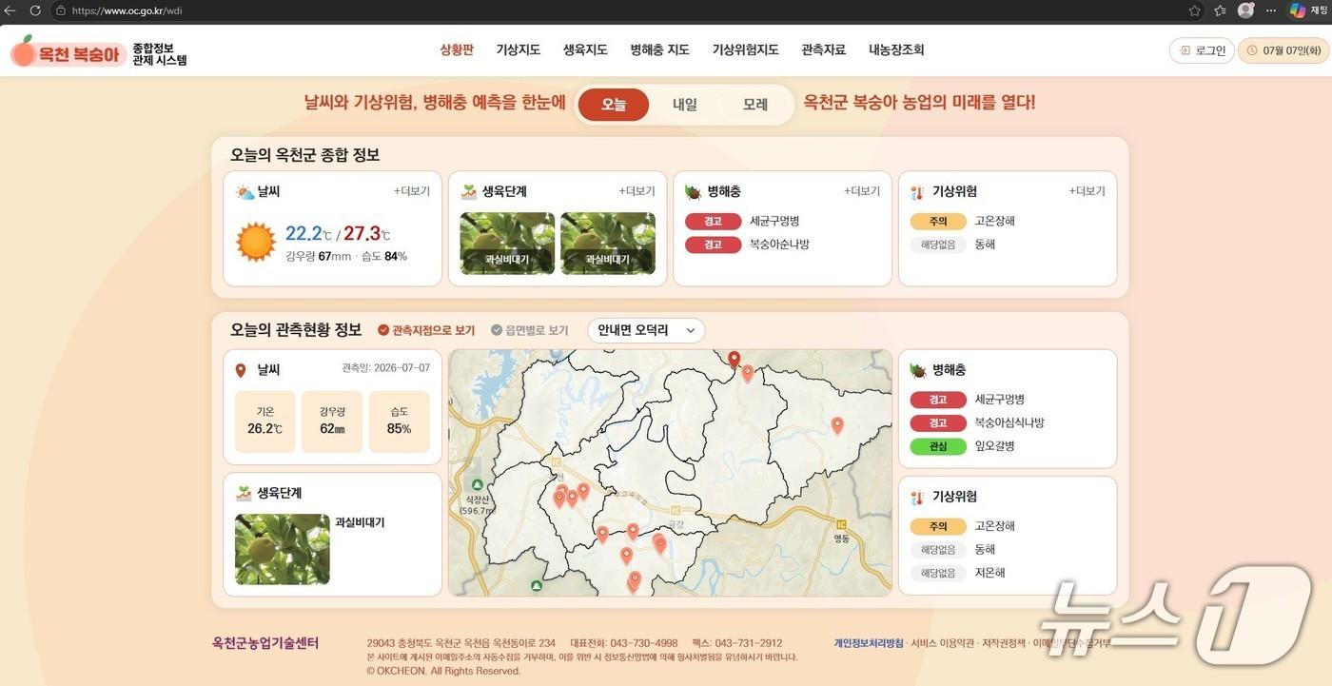Open the 안내면 오덕리 location dropdown

[x=646, y=330]
